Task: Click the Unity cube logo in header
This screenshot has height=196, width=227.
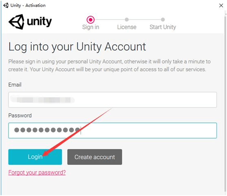Action: (17, 22)
